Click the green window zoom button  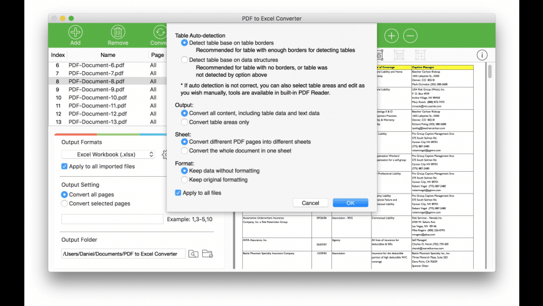71,18
